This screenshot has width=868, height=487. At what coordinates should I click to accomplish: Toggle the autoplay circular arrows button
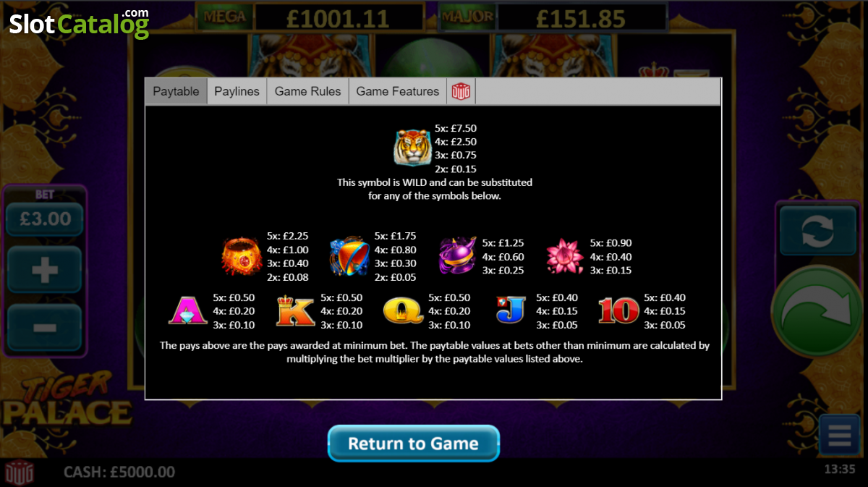point(817,231)
